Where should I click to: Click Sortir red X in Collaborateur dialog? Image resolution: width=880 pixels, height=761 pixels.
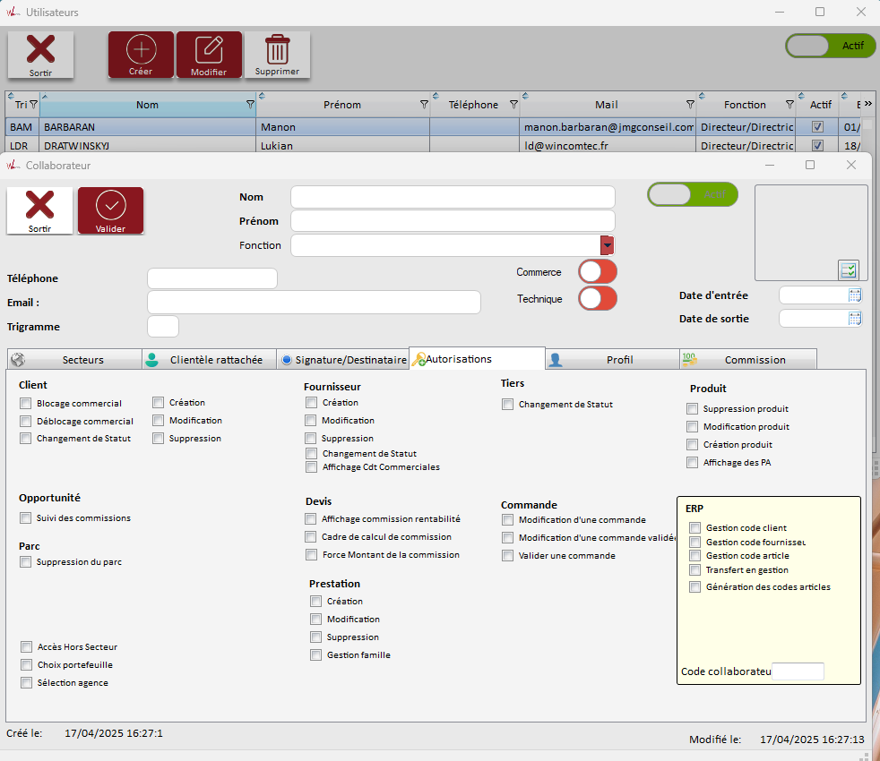pyautogui.click(x=39, y=211)
